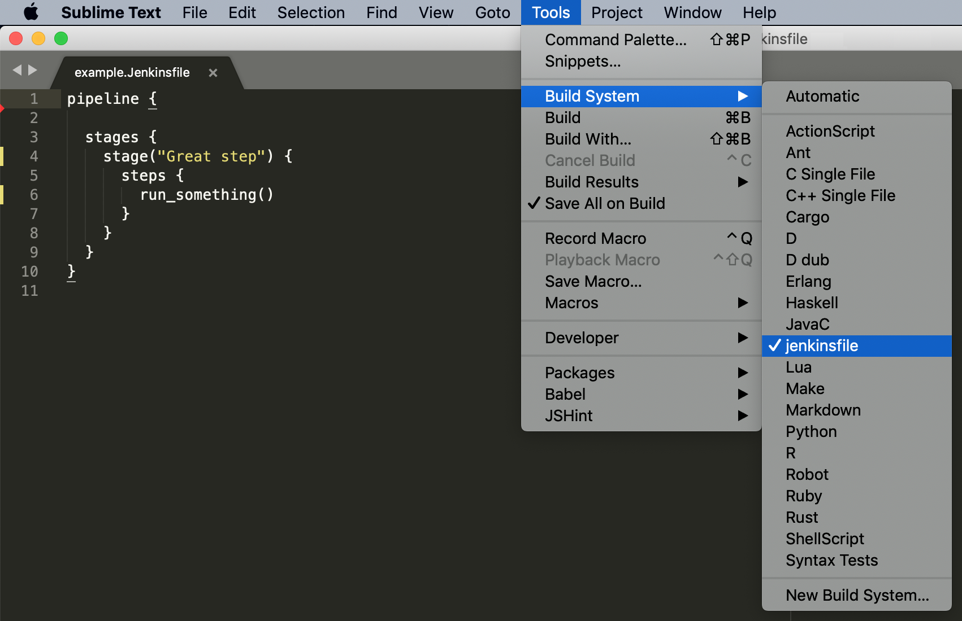
Task: Open Command Palette from Tools menu
Action: coord(642,40)
